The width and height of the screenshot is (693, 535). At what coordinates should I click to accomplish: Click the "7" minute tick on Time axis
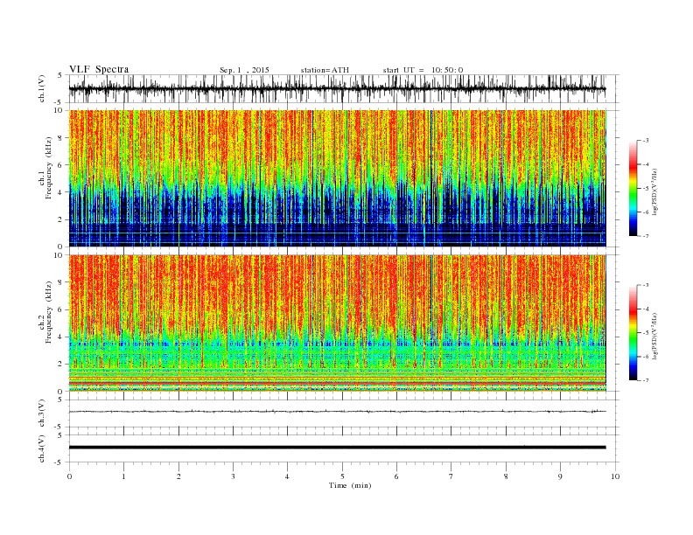(x=451, y=476)
